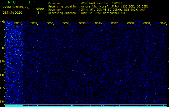Select the 0.9 frequency axis label
Image resolution: width=169 pixels, height=107 pixels.
tap(2, 62)
